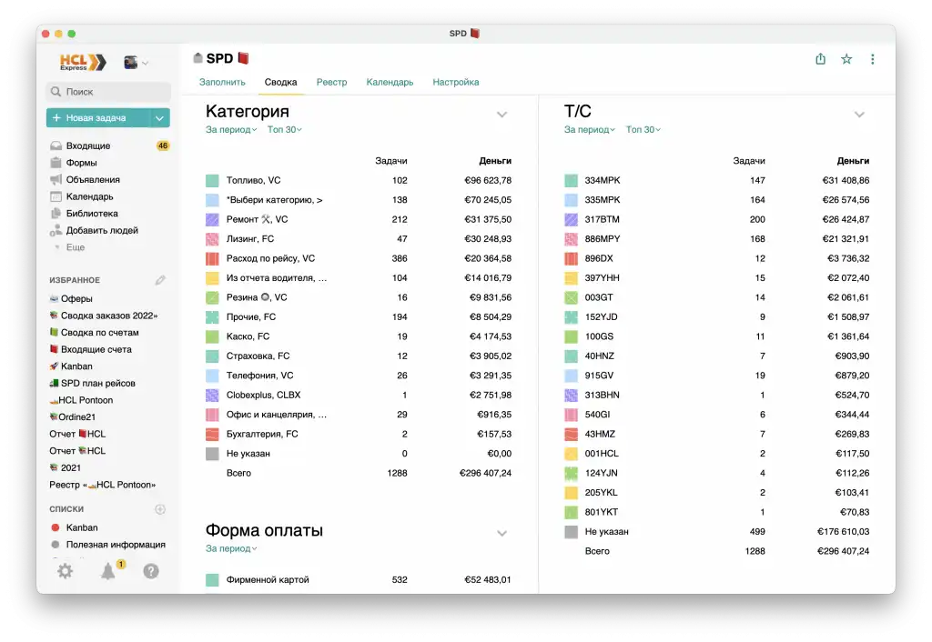Click the Библиотека sidebar icon
The image size is (932, 642).
[x=56, y=213]
